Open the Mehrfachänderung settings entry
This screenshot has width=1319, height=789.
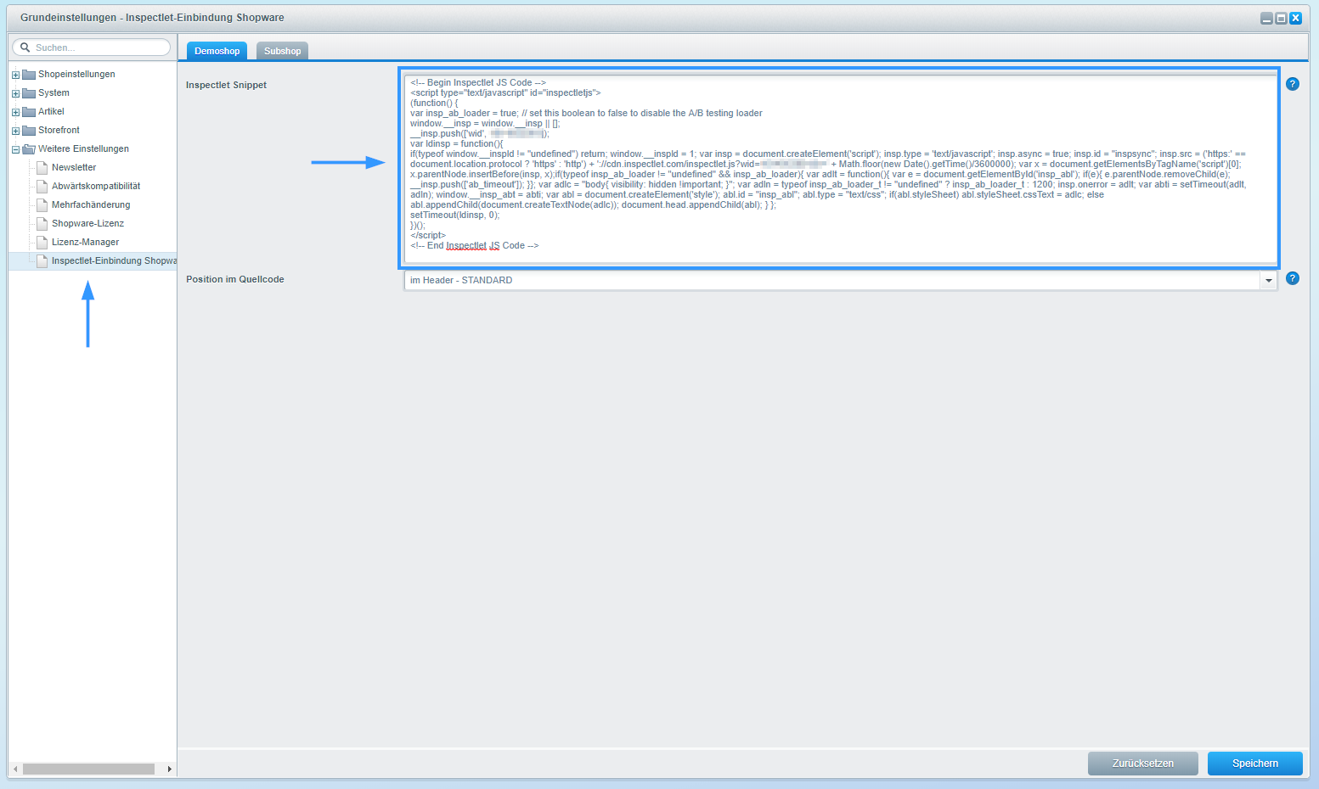(x=91, y=204)
